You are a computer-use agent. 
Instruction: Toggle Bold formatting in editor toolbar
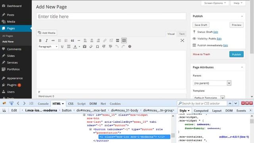tap(40, 41)
